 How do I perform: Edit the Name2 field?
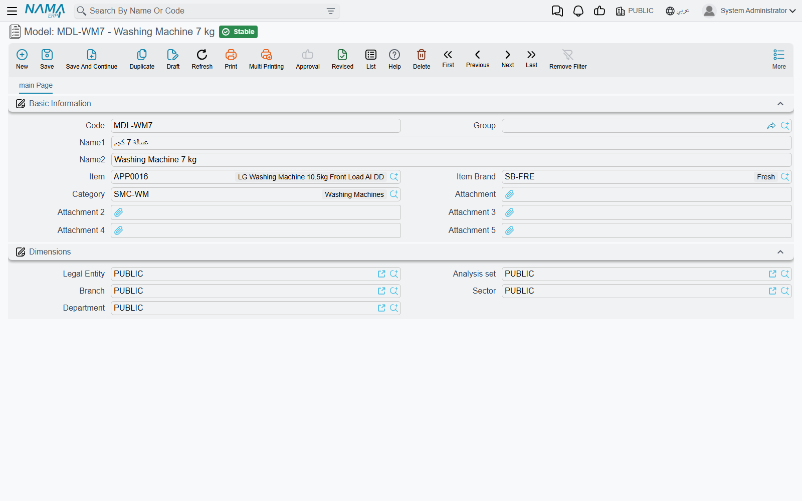[451, 160]
